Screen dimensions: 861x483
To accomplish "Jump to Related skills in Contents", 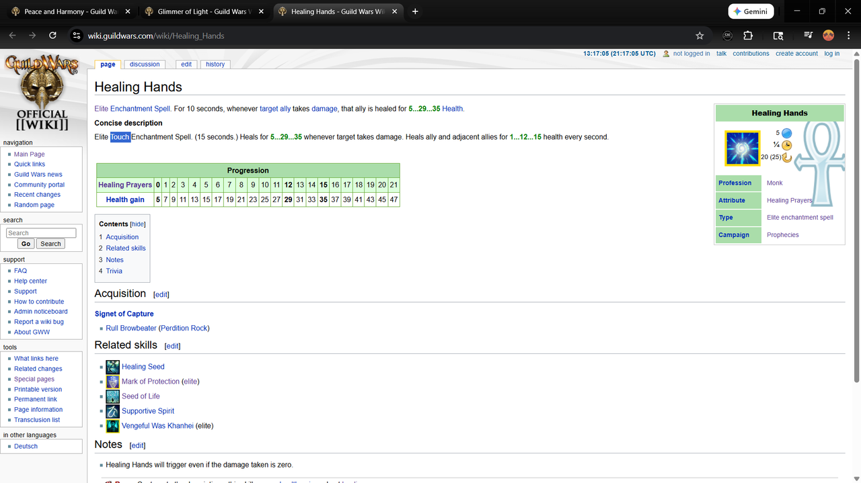I will (126, 249).
